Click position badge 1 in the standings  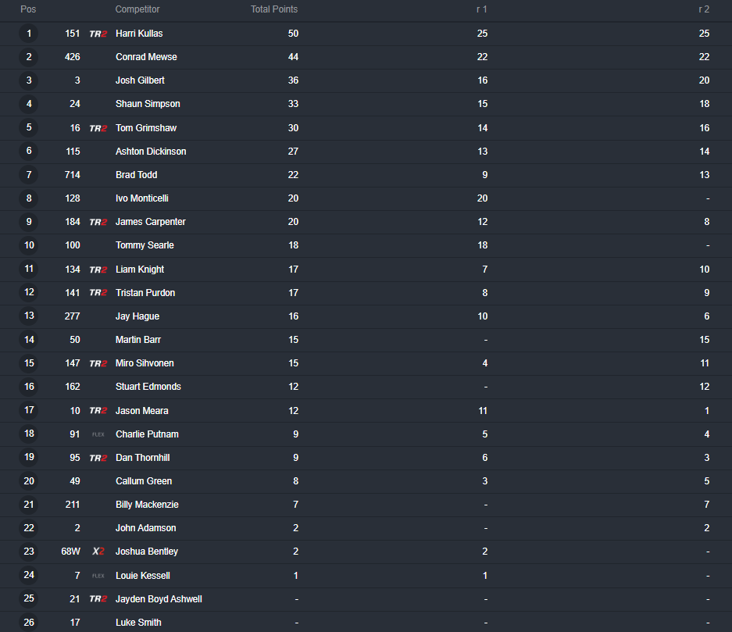tap(29, 33)
